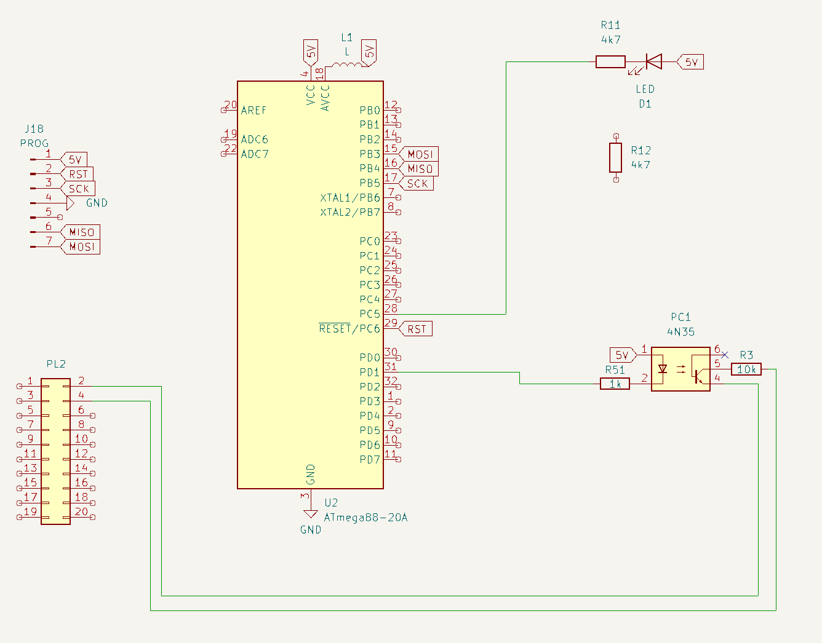Select the standalone resistor R12 symbol
This screenshot has width=822, height=643.
click(x=616, y=157)
